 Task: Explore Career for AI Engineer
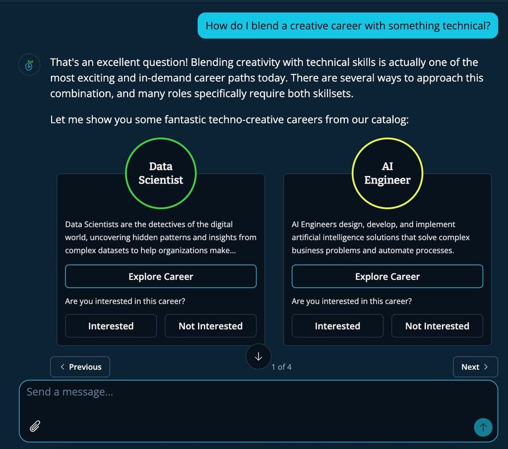[x=387, y=276]
